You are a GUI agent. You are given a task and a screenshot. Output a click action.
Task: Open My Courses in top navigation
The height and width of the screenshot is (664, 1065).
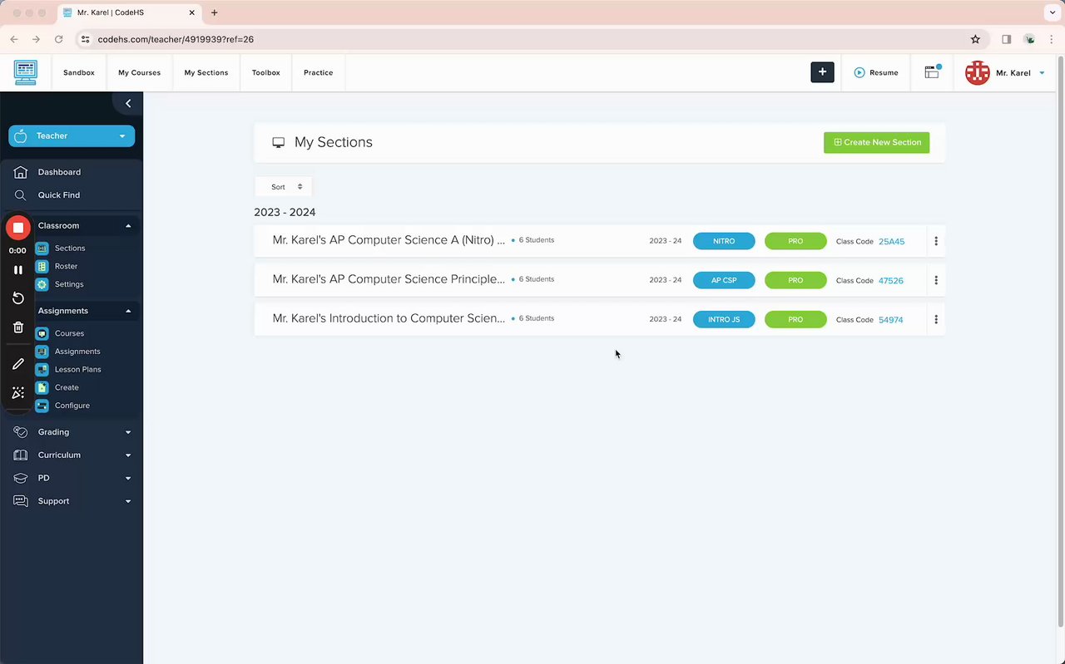point(139,73)
